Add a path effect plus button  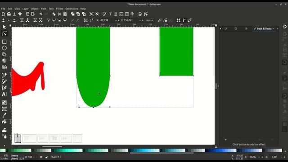tap(225, 140)
